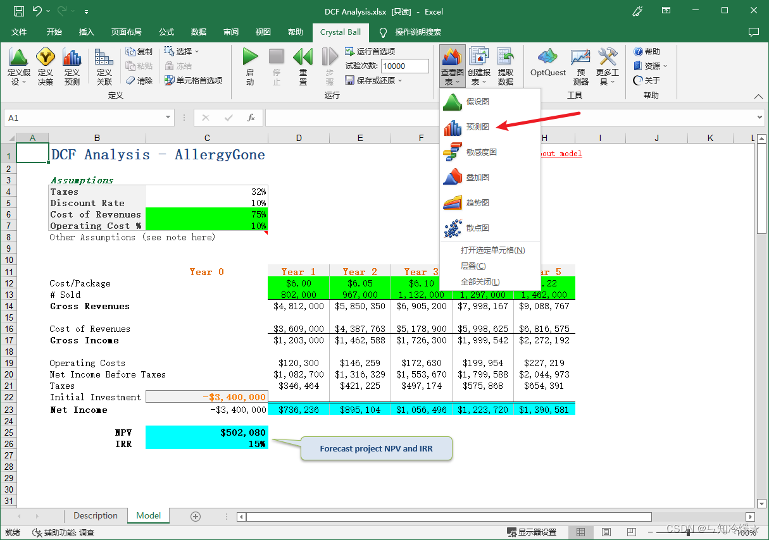Open More Tools (更多工具) dropdown

coord(607,66)
